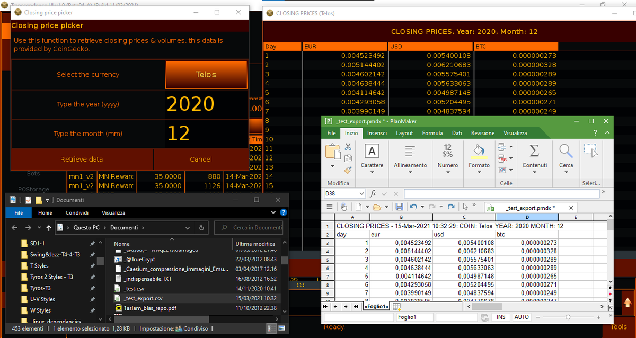
Task: Collapse the PlanMaker ribbon with the chevron
Action: [607, 133]
